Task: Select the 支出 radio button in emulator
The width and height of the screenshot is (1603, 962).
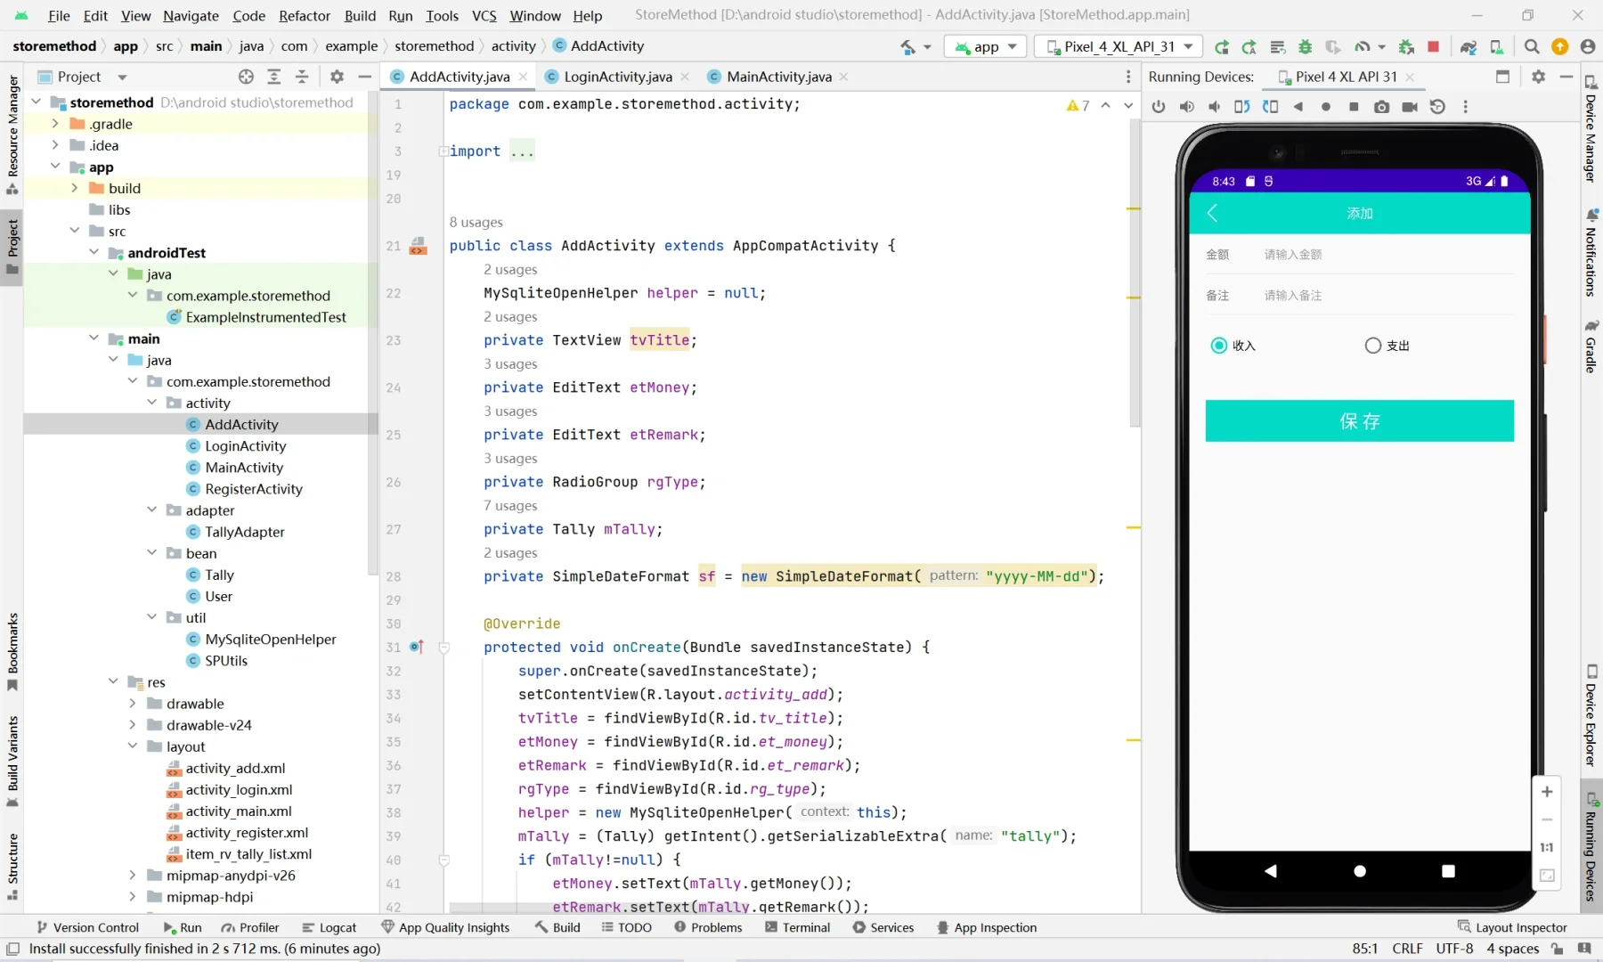Action: coord(1371,346)
